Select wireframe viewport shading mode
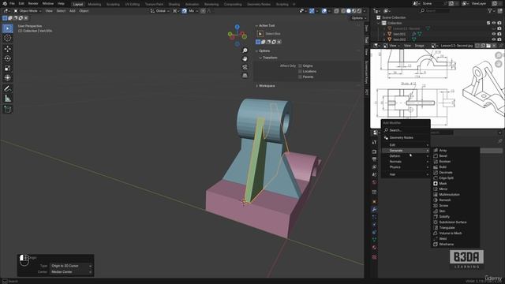Screen dimensions: 505x284 (343, 11)
